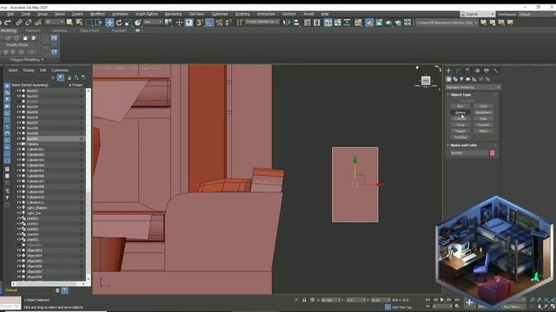
Task: Click the Sphere primitive button
Action: click(460, 113)
